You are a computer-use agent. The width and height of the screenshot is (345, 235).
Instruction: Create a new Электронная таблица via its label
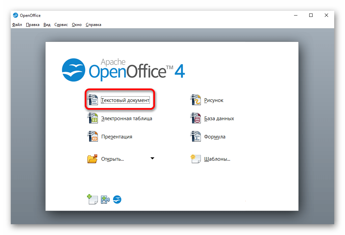[x=127, y=119]
